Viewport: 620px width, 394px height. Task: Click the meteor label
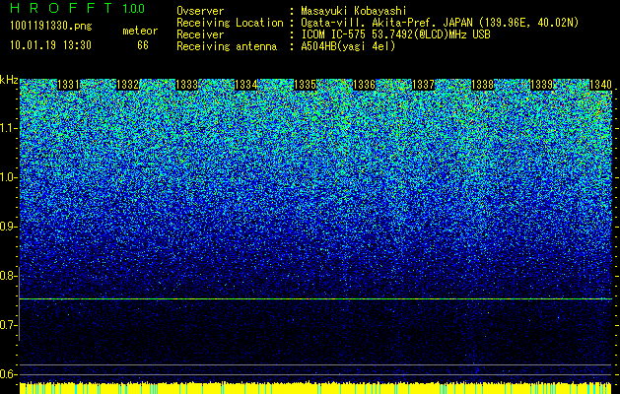tap(140, 31)
